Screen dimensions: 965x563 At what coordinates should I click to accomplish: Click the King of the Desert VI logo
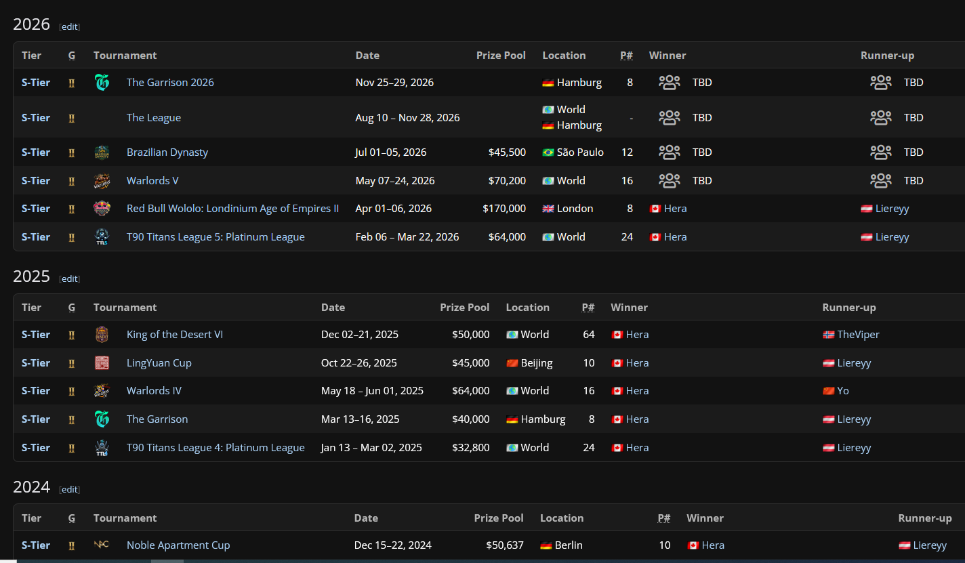[102, 335]
